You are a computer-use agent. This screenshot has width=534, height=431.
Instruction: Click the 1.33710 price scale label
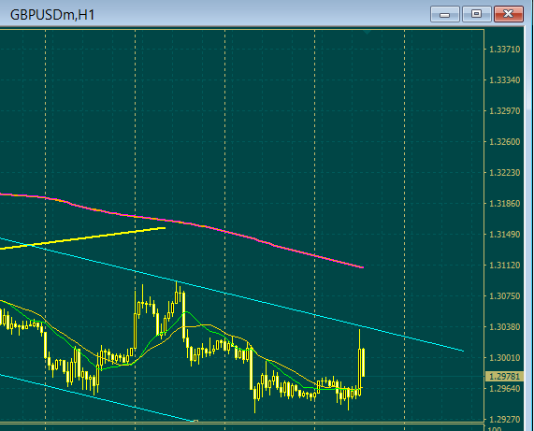505,50
